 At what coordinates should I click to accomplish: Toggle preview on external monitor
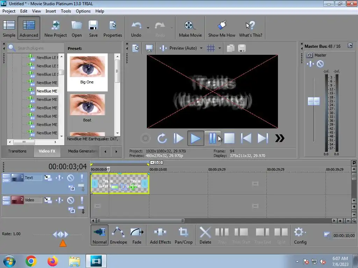[149, 48]
